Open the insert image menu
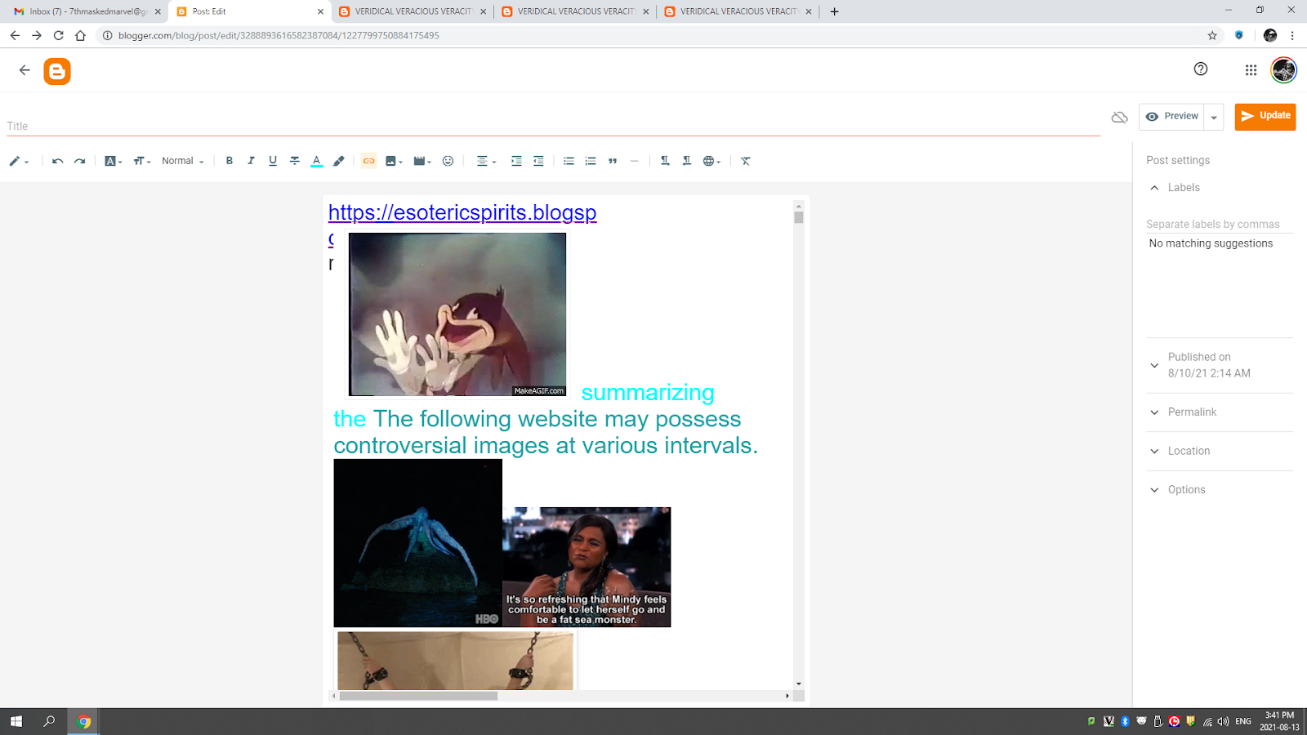This screenshot has width=1307, height=735. tap(394, 161)
